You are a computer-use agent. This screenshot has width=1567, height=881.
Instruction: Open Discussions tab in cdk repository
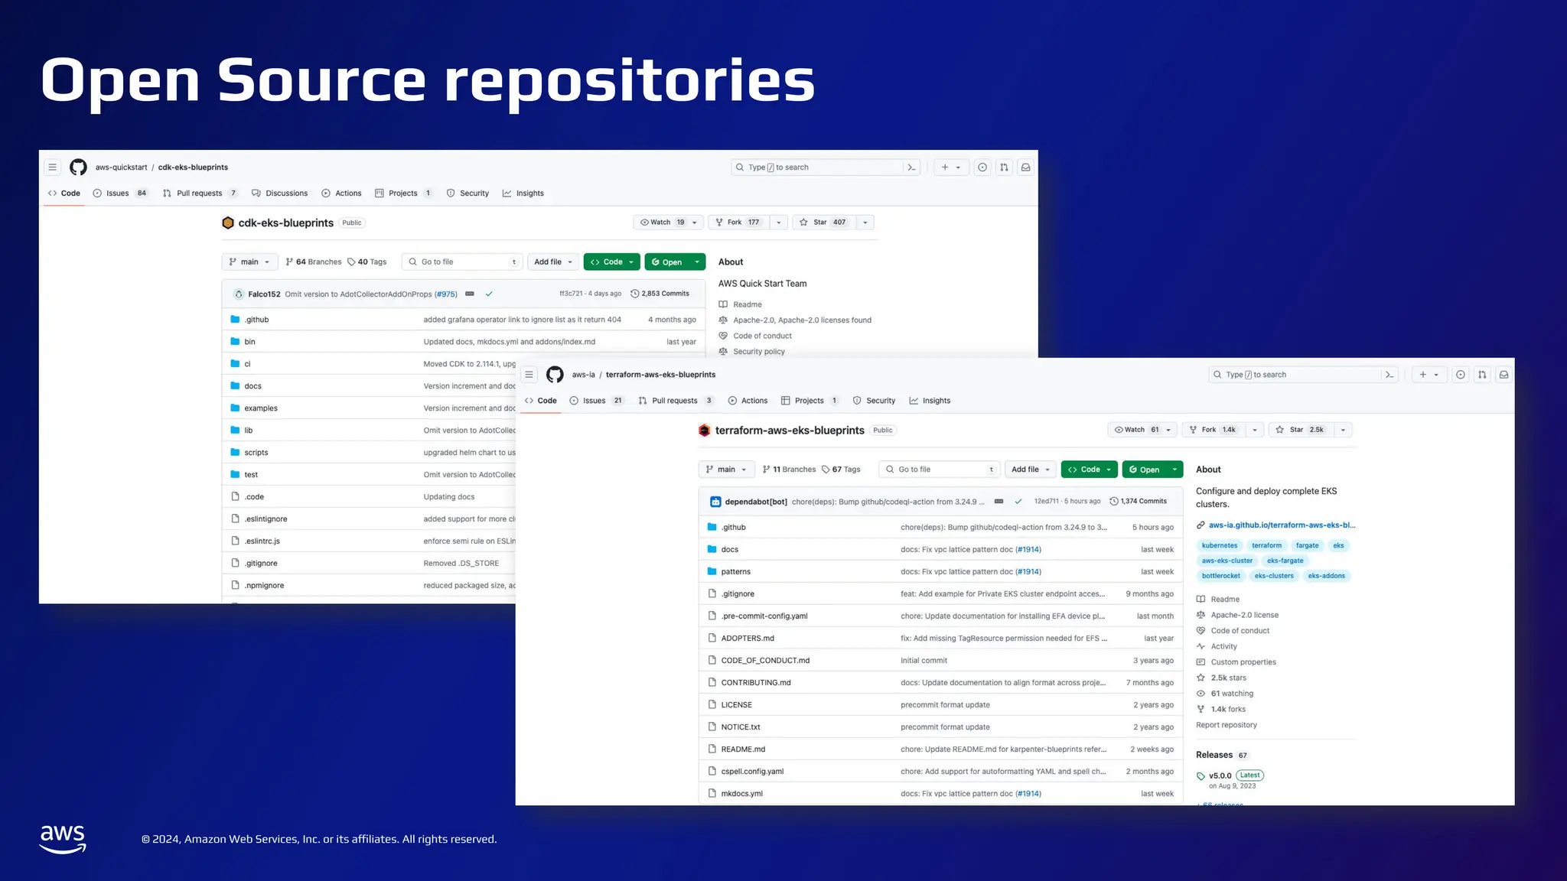pyautogui.click(x=279, y=193)
